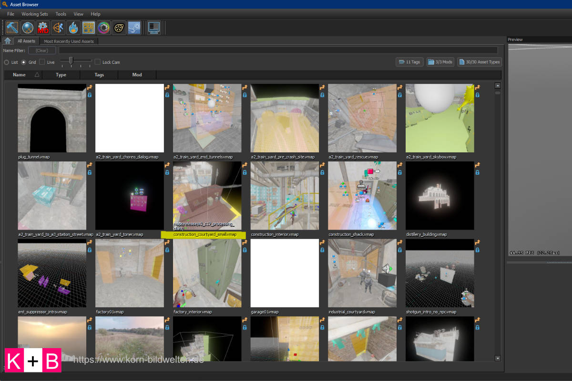Open the File menu
This screenshot has width=572, height=381.
tap(10, 14)
